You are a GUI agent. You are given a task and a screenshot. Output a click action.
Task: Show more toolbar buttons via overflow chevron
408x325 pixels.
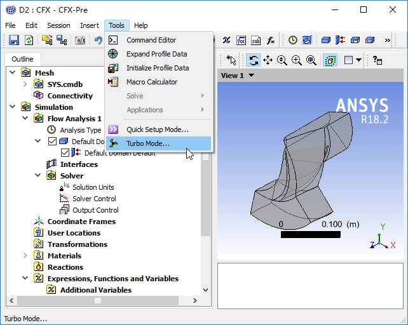coord(388,40)
